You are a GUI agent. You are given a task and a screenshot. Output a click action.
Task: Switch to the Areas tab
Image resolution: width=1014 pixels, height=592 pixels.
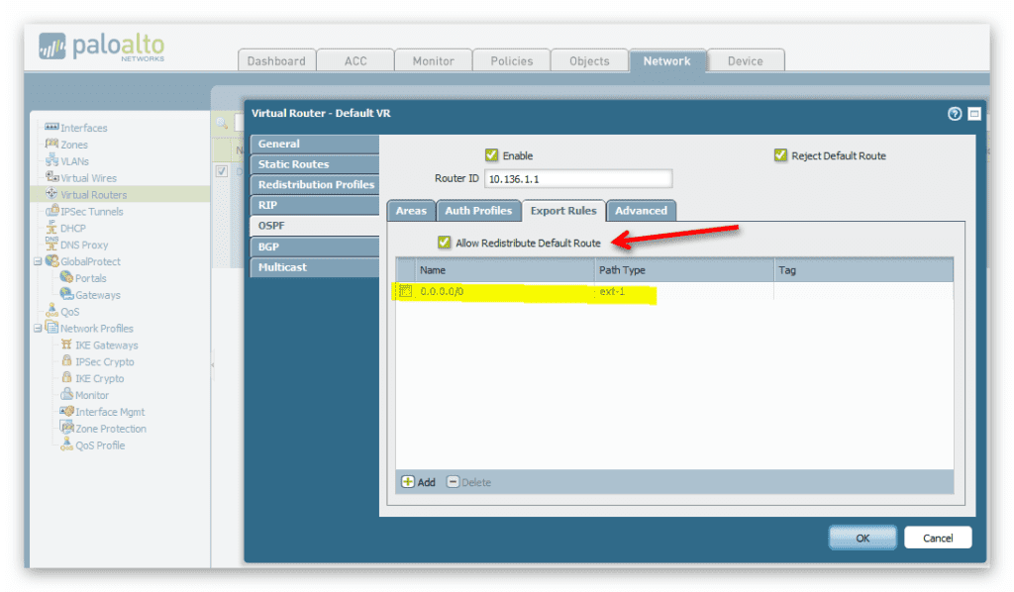click(411, 211)
